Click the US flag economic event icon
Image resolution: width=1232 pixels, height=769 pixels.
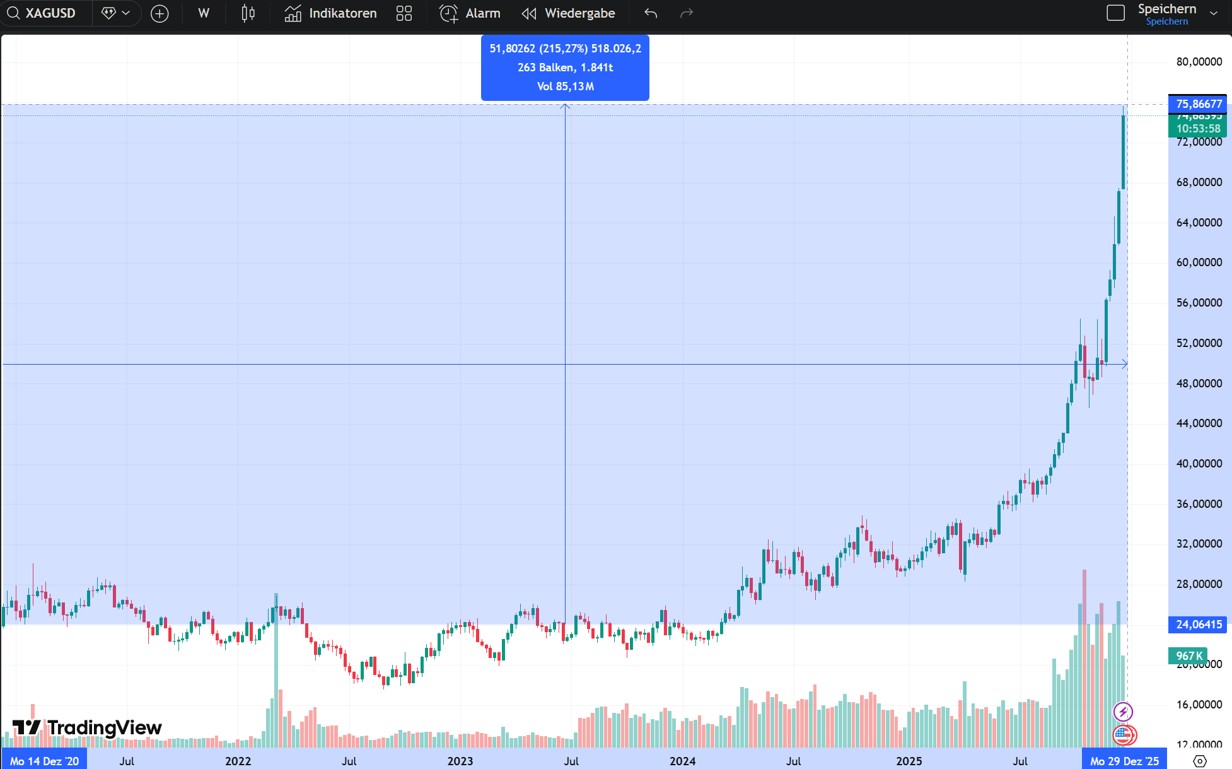1124,735
